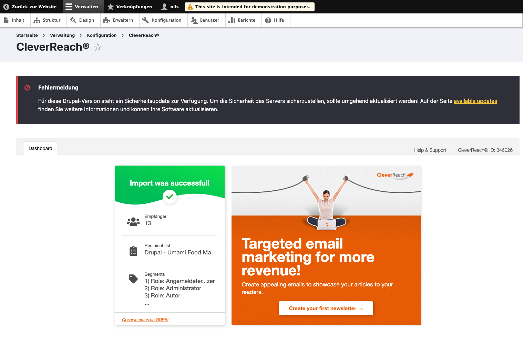Navigate to Startseite breadcrumb

[x=27, y=35]
